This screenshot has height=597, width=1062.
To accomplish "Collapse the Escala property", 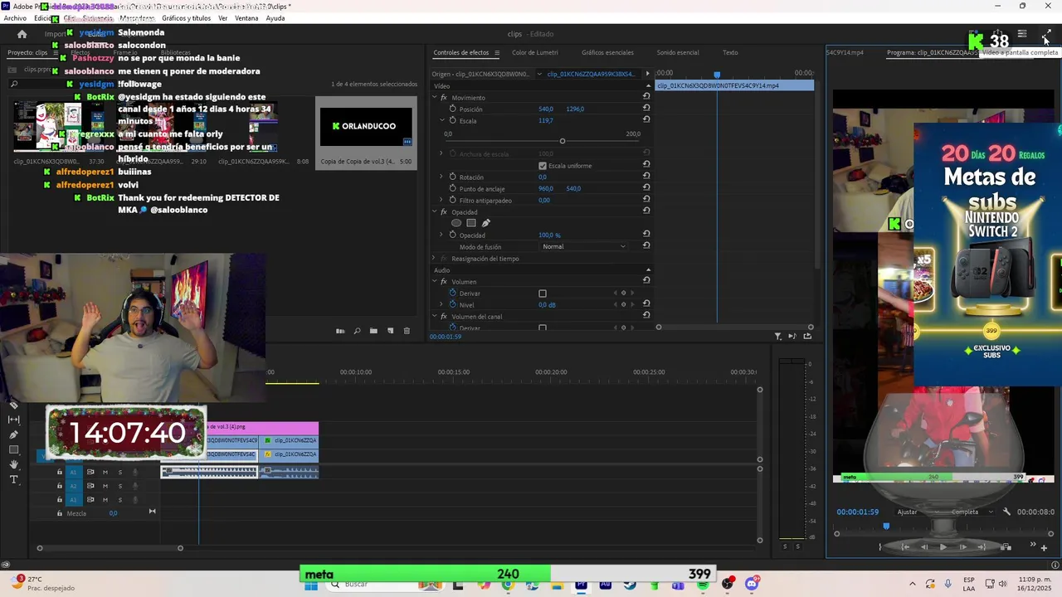I will pos(441,120).
